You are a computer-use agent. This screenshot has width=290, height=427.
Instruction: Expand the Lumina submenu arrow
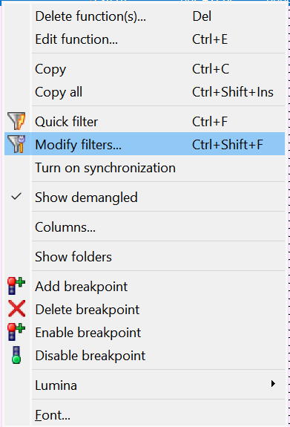273,384
